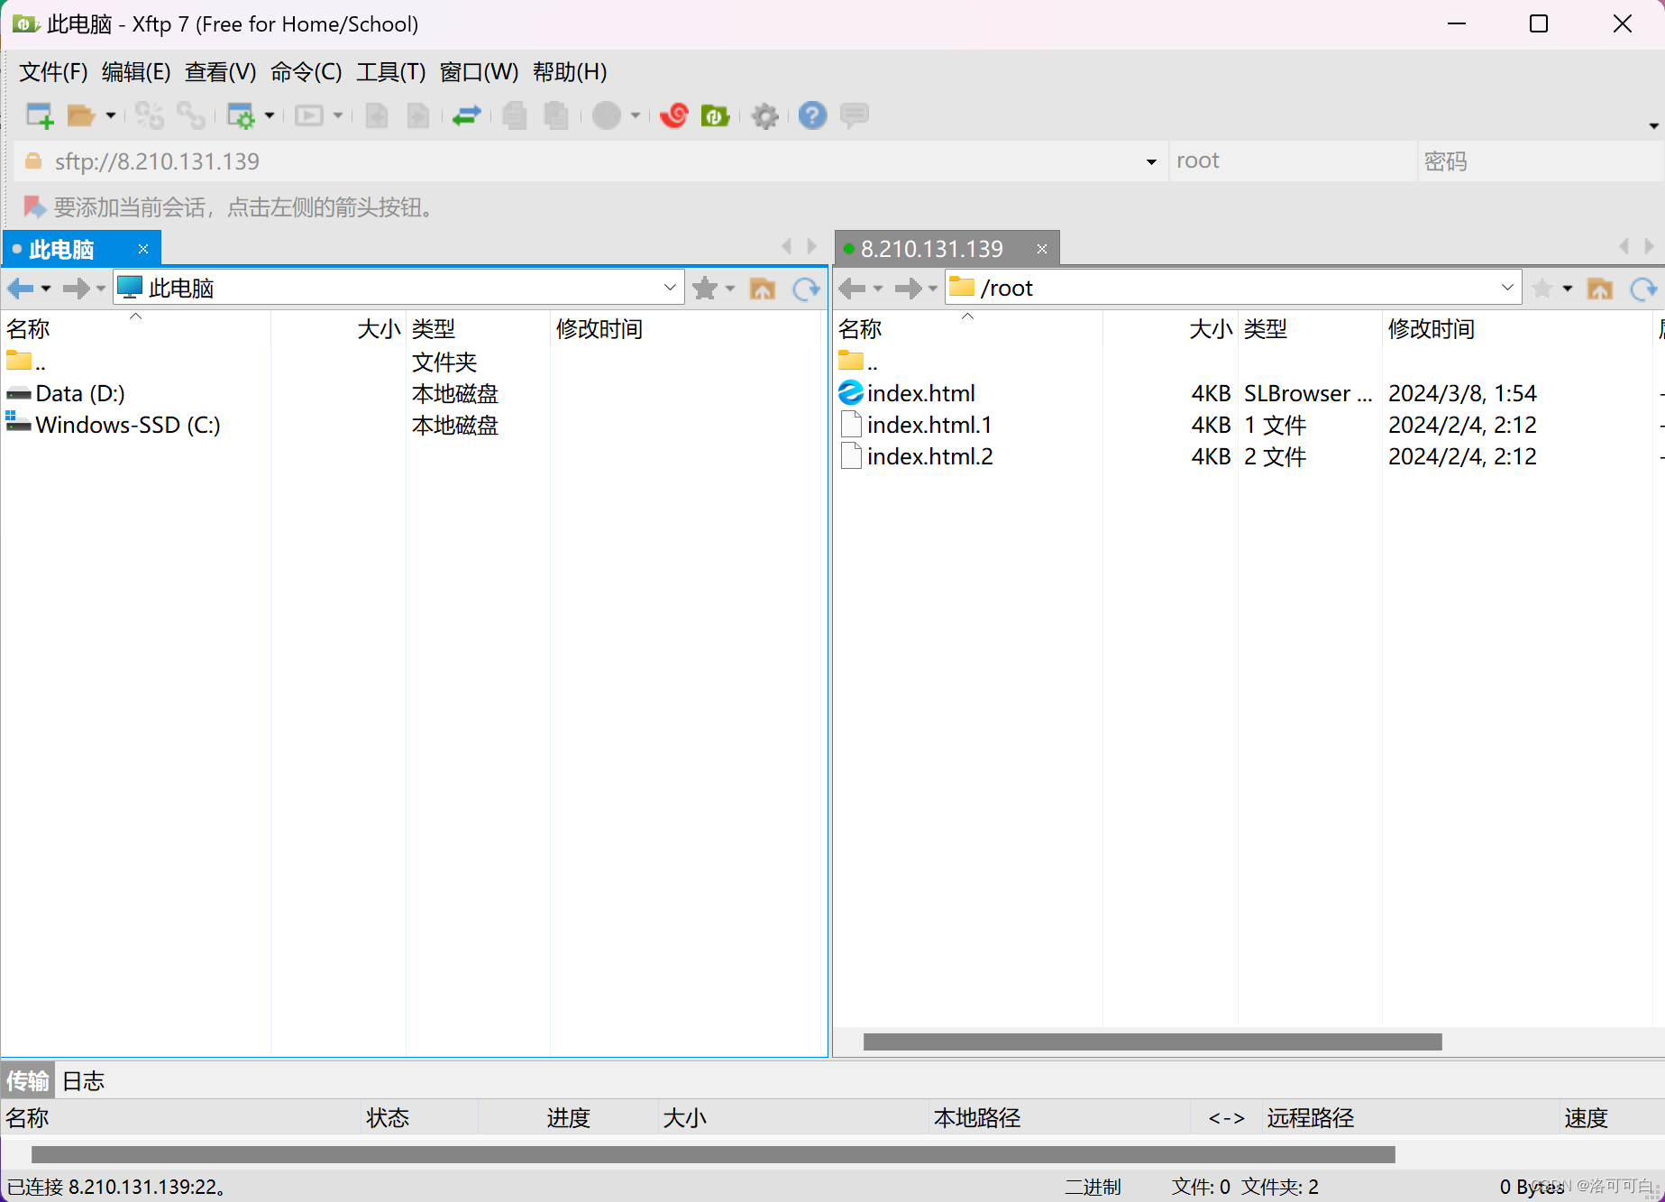Click the transfer-left page icon

377,115
